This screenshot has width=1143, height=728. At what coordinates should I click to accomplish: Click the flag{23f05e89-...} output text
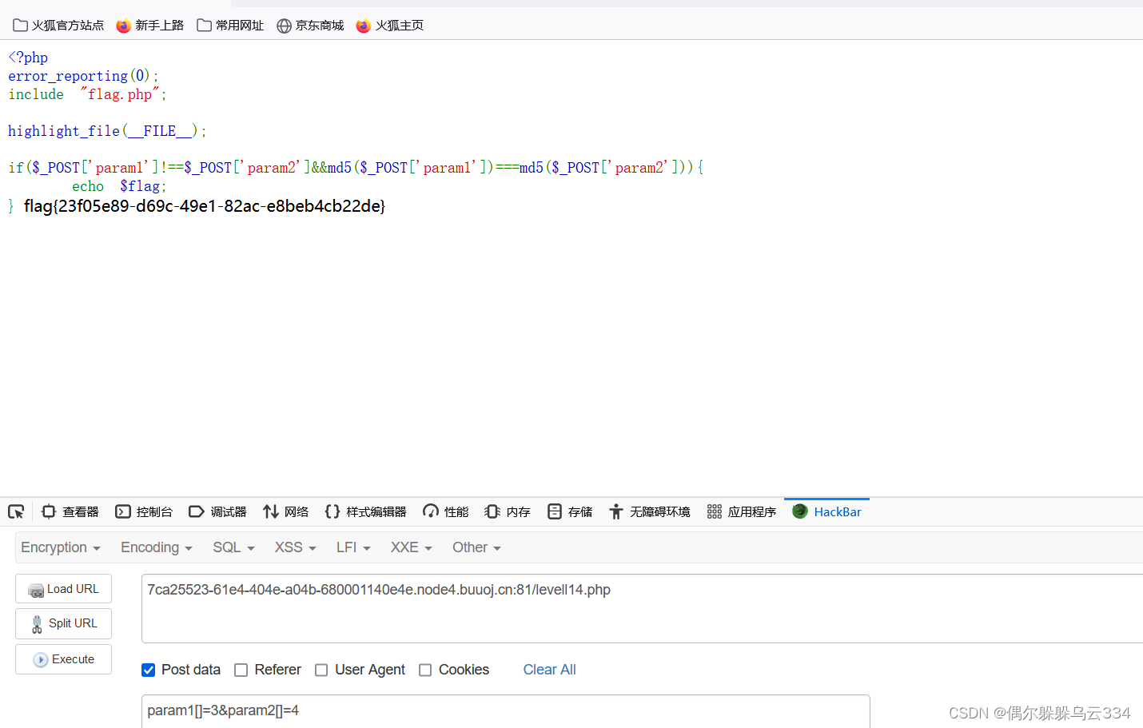coord(205,206)
